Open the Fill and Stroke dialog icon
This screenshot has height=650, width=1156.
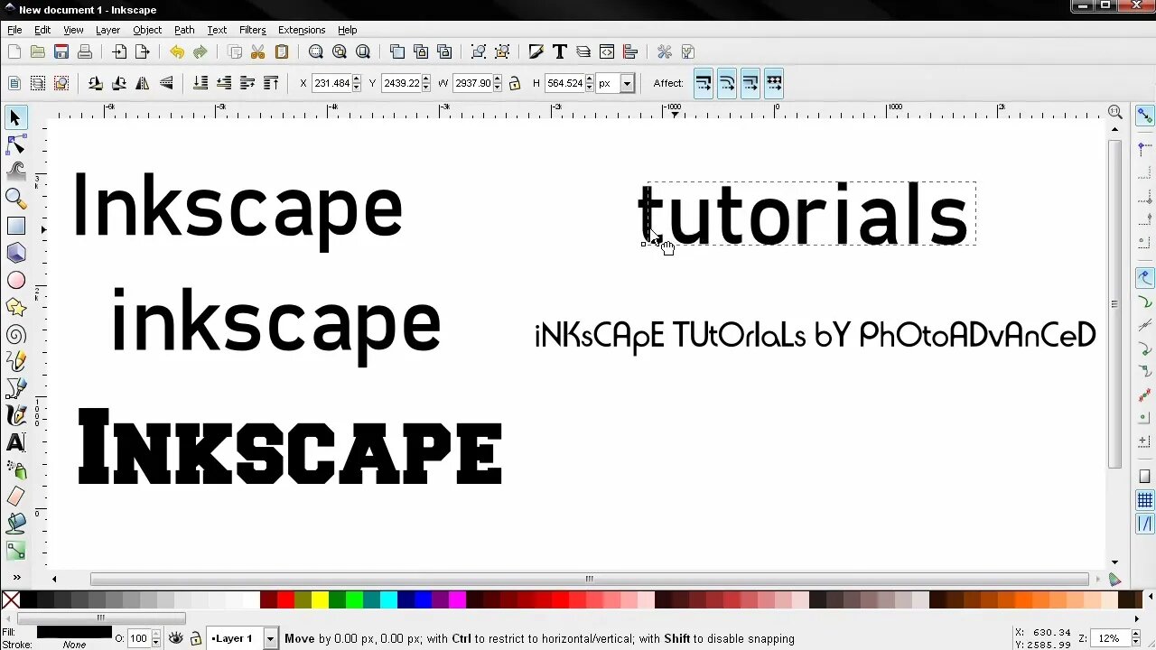(x=536, y=52)
